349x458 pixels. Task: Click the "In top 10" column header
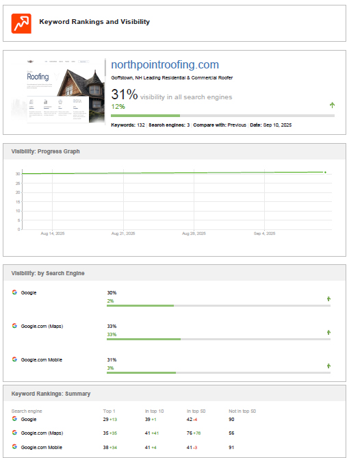click(x=154, y=411)
